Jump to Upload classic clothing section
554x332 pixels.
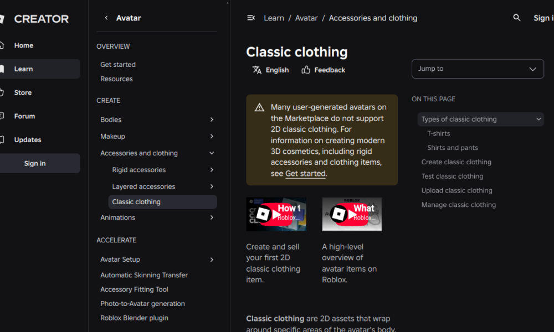click(457, 190)
